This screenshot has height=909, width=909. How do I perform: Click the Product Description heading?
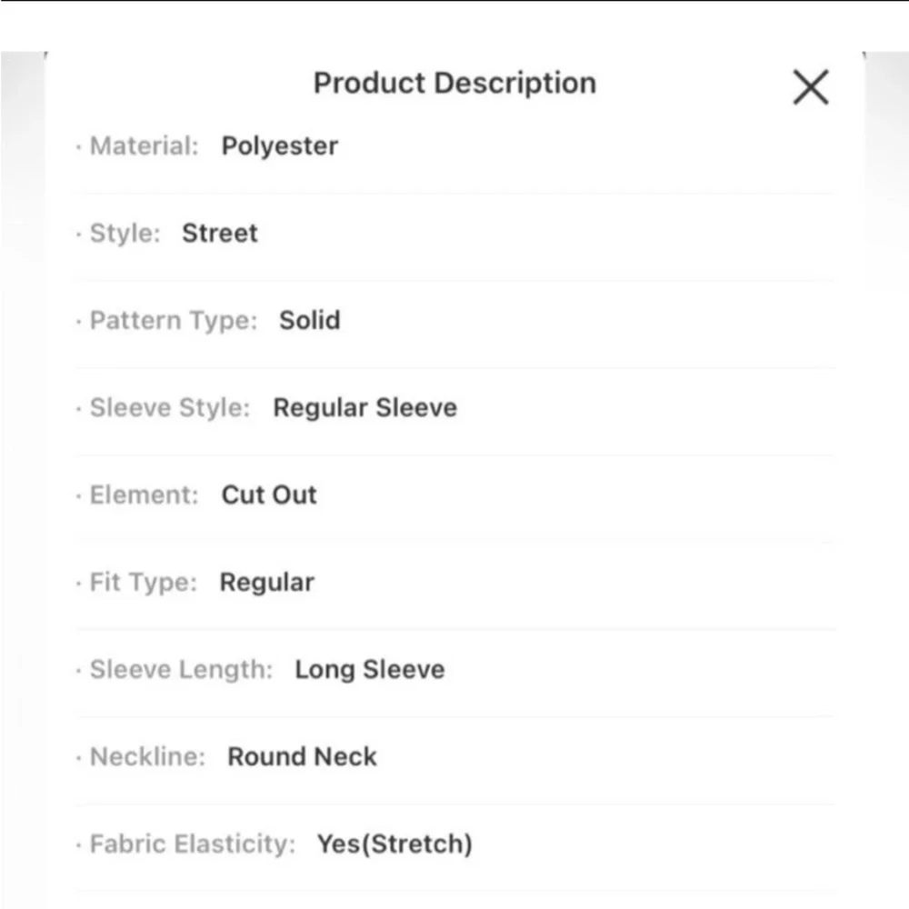454,83
